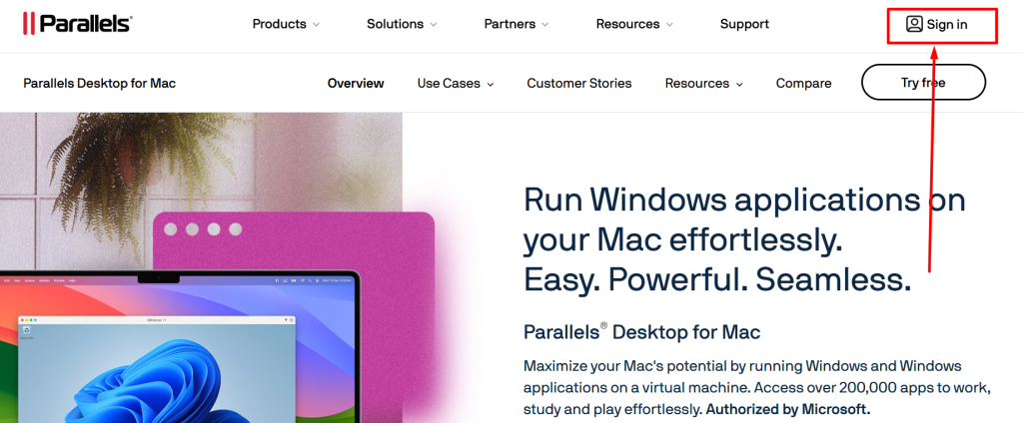Expand the Solutions dropdown chevron
1023x423 pixels.
433,25
